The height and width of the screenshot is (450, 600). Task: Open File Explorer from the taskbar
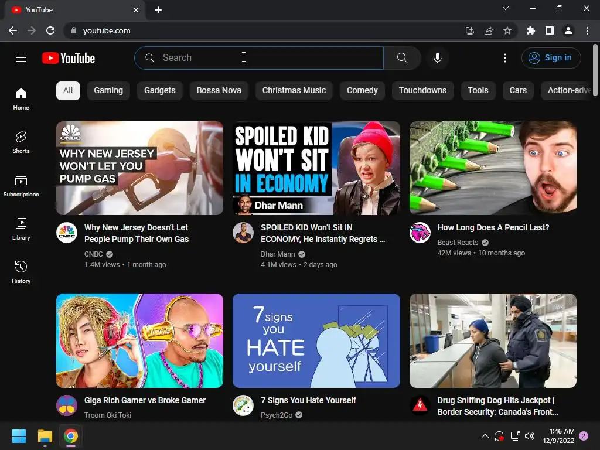(45, 436)
